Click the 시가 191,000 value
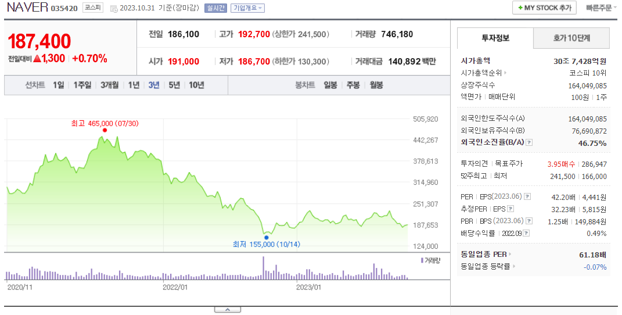This screenshot has width=622, height=315. [x=184, y=62]
